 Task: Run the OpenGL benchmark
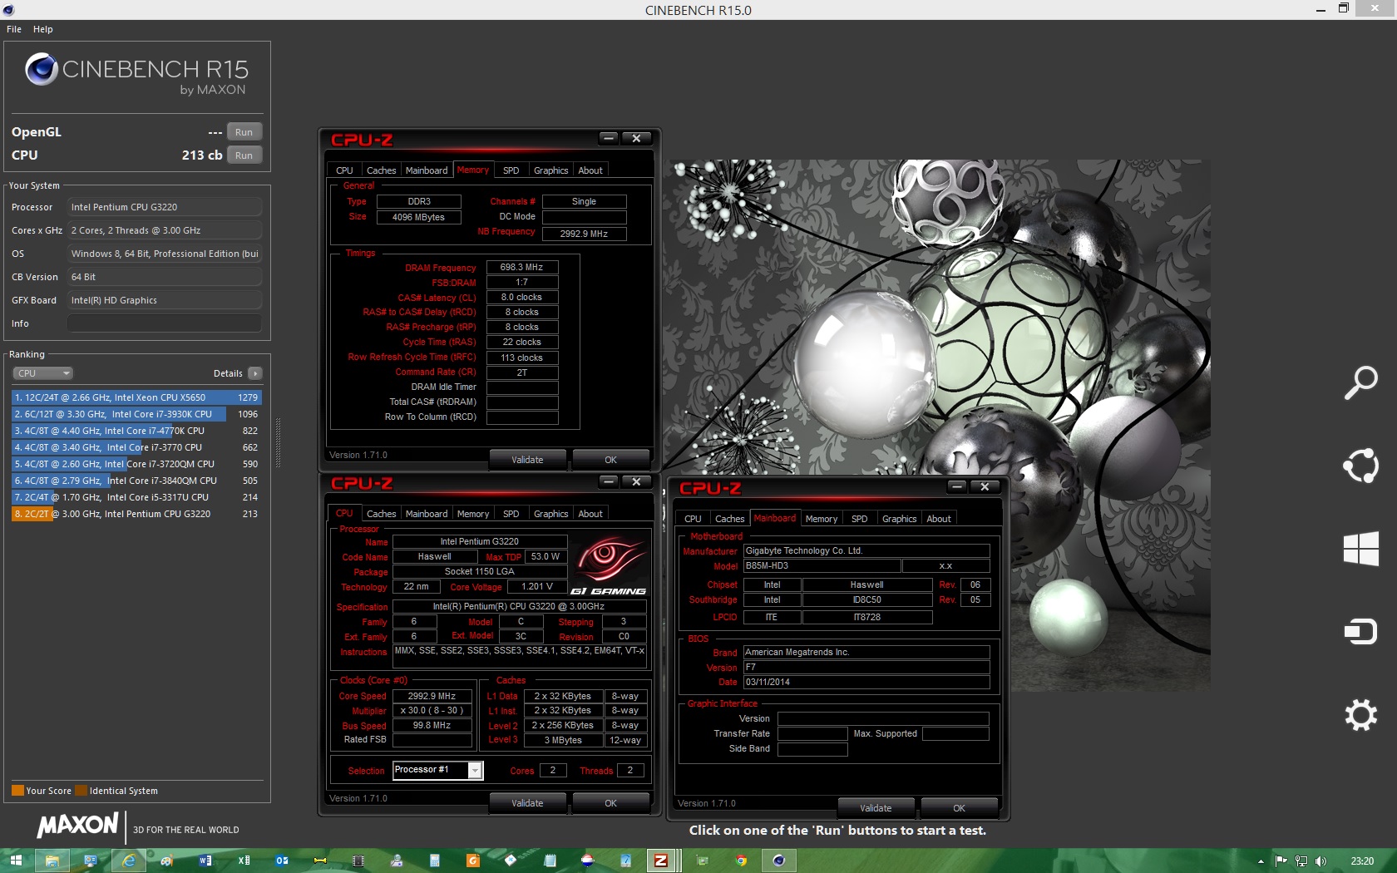pos(244,132)
